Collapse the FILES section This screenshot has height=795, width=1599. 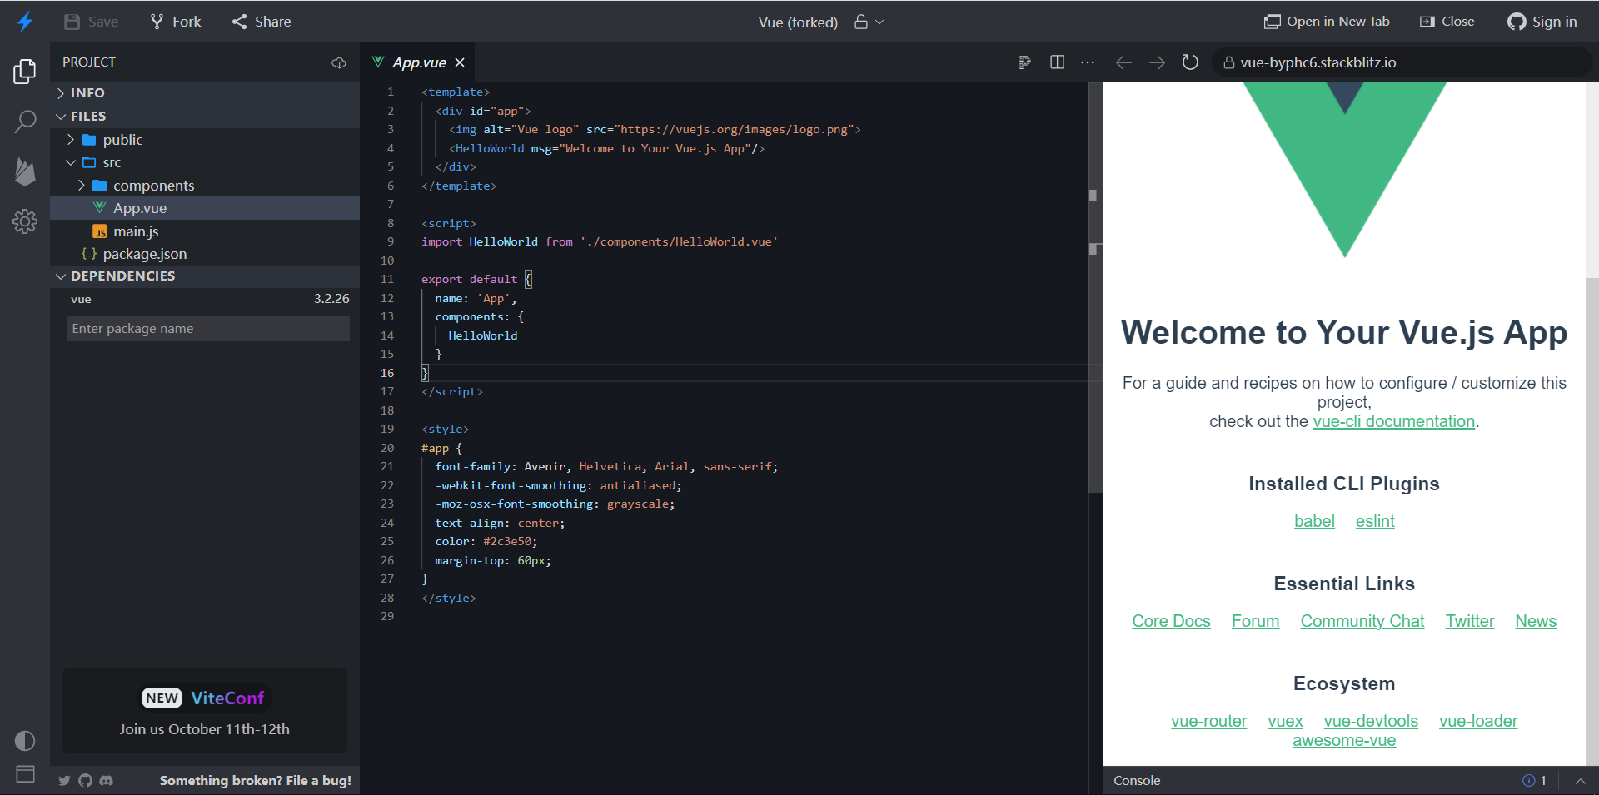pyautogui.click(x=205, y=116)
